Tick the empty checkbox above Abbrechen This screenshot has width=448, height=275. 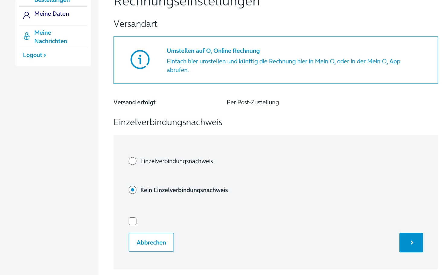(x=133, y=221)
